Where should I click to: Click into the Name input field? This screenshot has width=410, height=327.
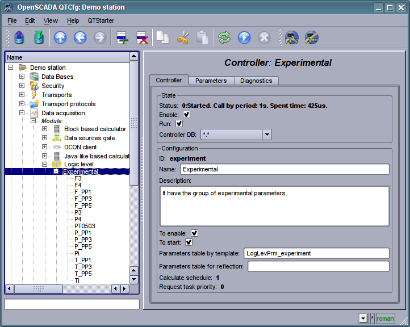(x=285, y=169)
